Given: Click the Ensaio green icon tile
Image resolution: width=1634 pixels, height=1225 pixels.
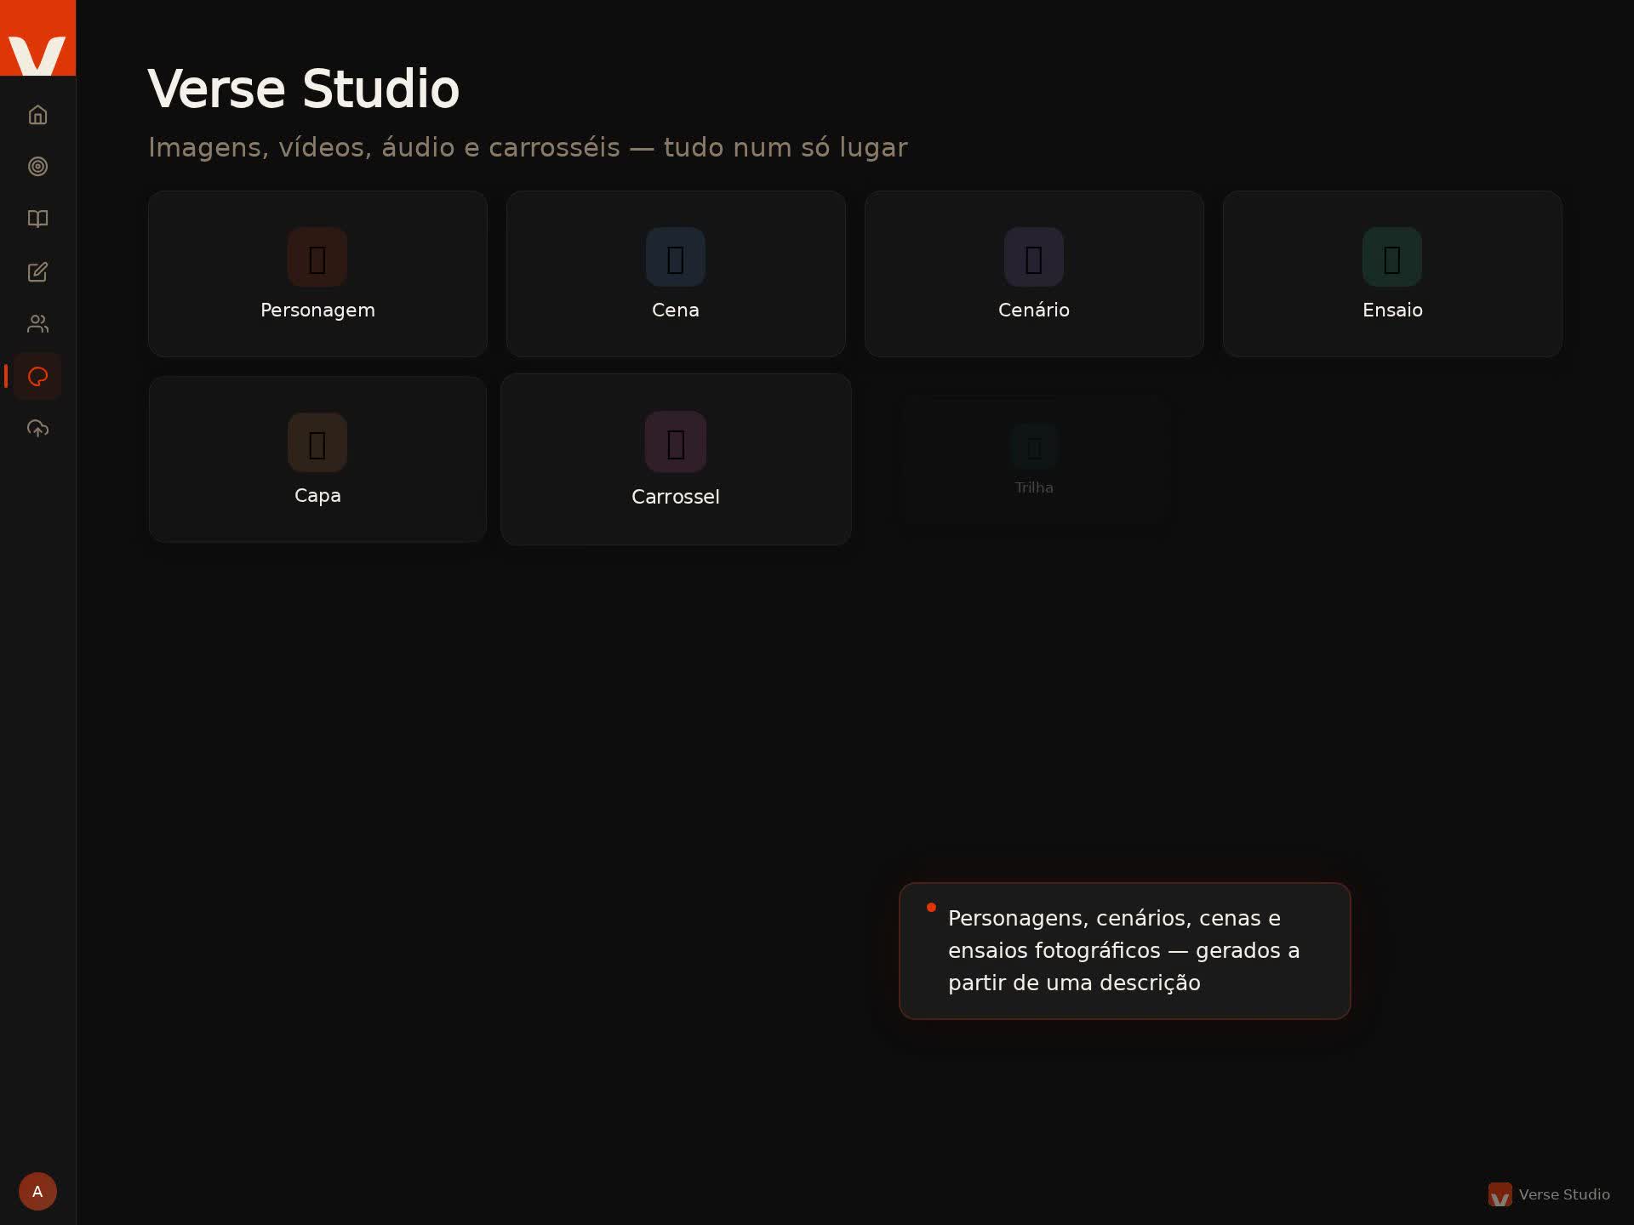Looking at the screenshot, I should pos(1392,258).
